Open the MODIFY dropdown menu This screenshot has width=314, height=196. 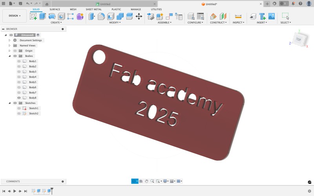click(x=115, y=23)
